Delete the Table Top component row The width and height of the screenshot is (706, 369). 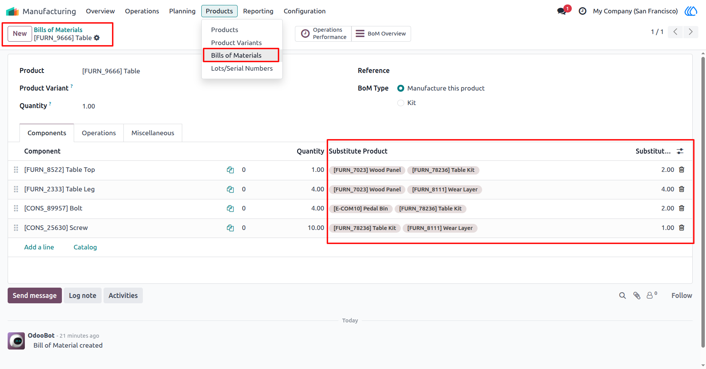click(682, 170)
